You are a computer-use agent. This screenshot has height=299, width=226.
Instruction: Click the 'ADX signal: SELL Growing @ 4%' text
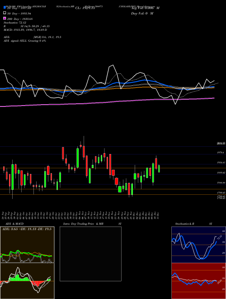coord(25,41)
